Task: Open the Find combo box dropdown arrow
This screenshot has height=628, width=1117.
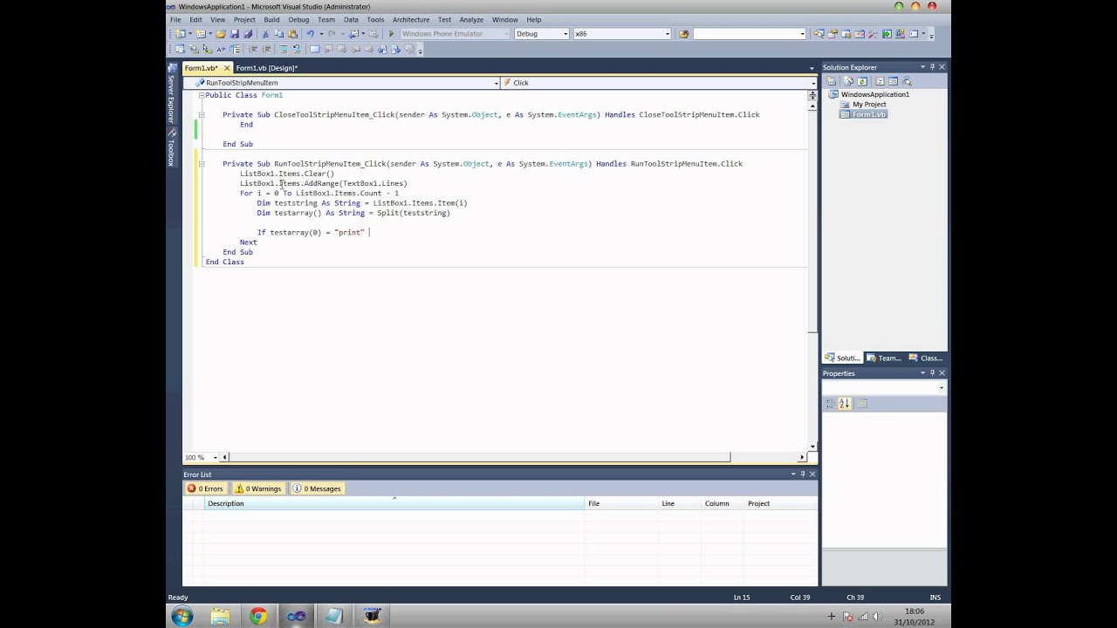Action: 803,34
